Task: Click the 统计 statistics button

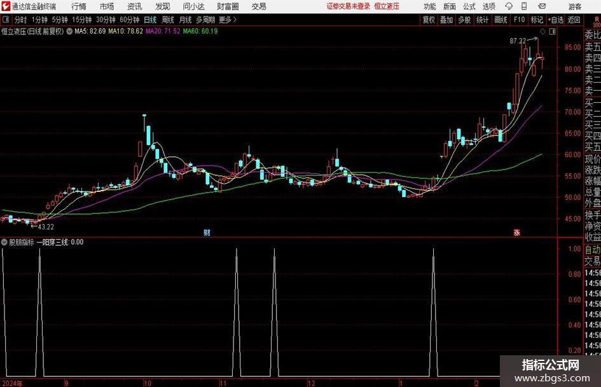Action: 482,20
